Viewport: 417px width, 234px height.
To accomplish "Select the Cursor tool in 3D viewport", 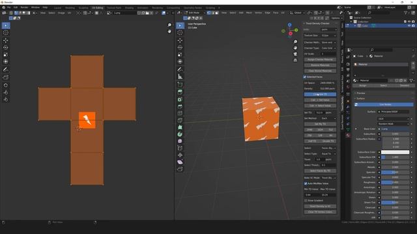I will pos(180,32).
